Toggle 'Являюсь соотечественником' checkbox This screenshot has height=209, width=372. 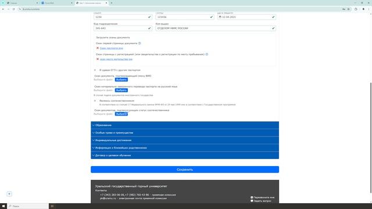(95, 100)
